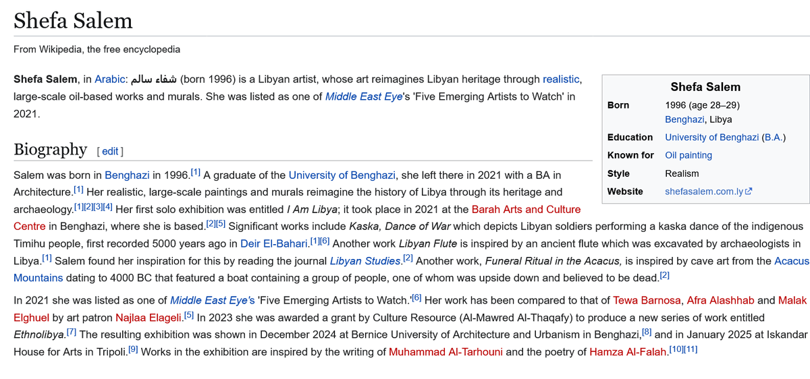Jump to citation [3] after 'archaeology'

[x=98, y=206]
